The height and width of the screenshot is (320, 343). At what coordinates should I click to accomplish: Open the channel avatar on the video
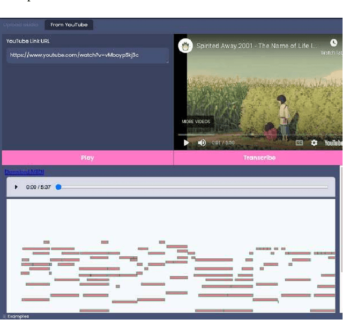186,46
